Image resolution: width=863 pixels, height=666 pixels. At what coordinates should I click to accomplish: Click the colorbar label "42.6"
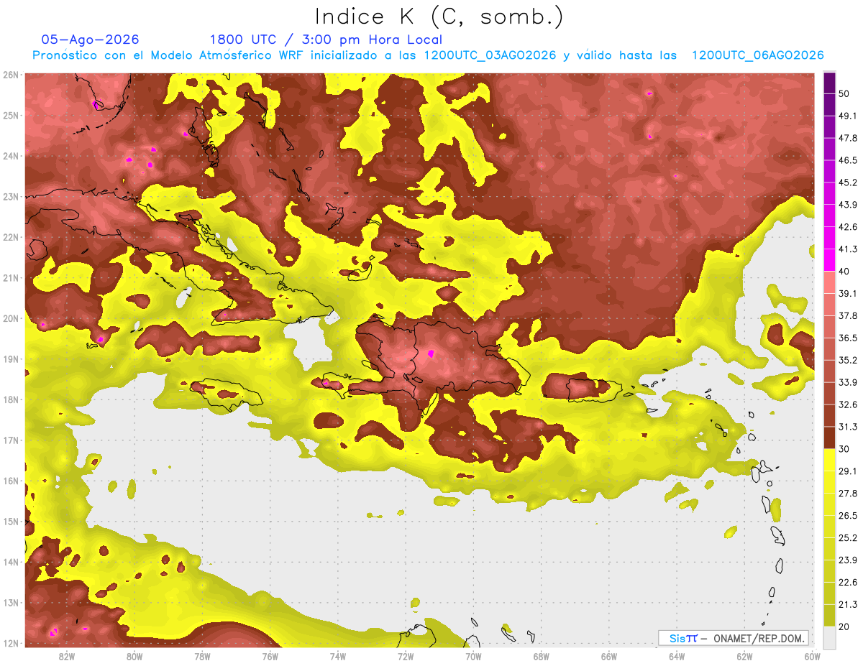click(x=847, y=227)
